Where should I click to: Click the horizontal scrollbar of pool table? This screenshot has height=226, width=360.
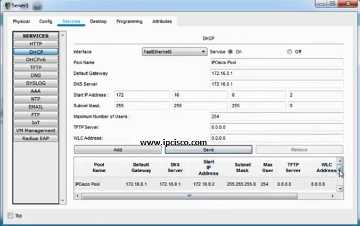(x=189, y=196)
